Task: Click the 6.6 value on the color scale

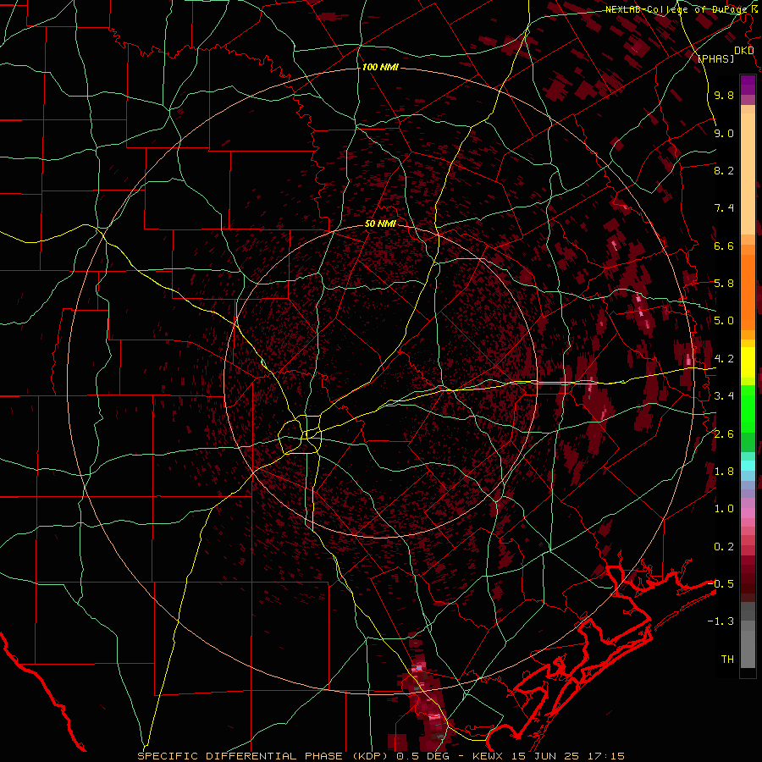Action: 724,246
